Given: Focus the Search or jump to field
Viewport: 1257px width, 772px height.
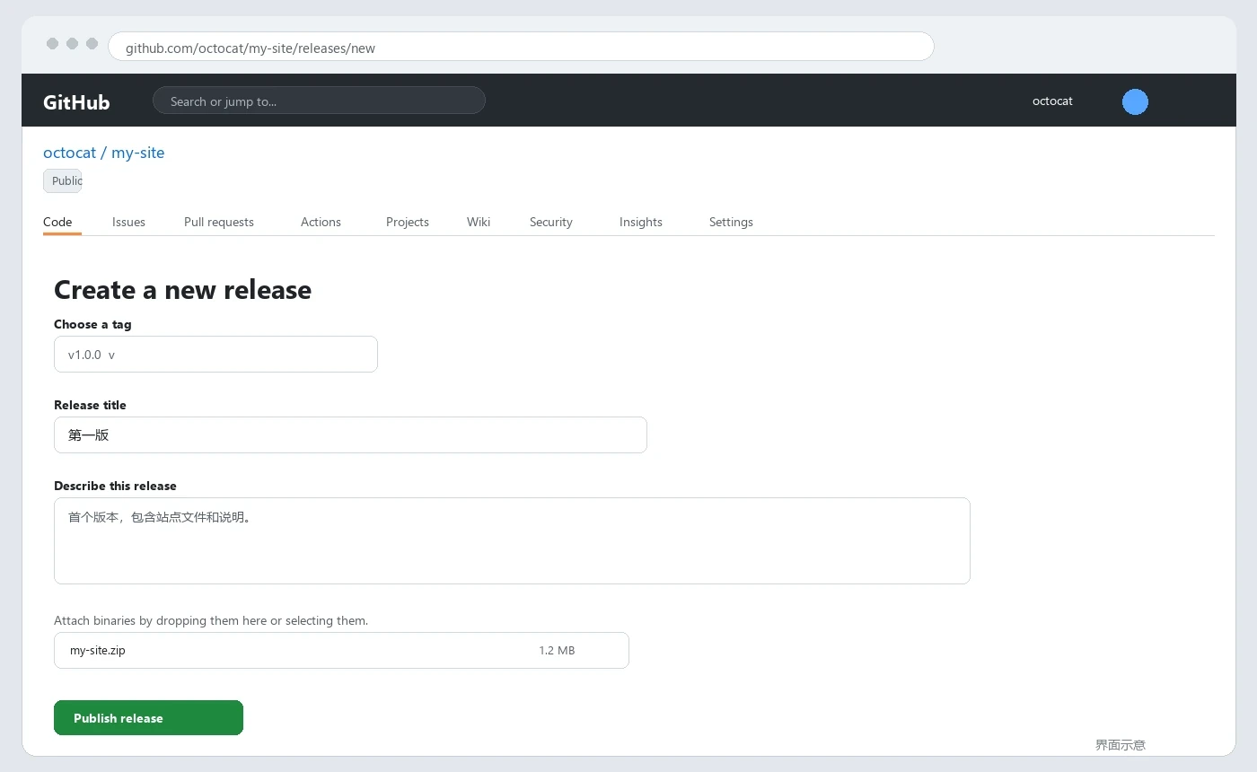Looking at the screenshot, I should click(x=319, y=101).
